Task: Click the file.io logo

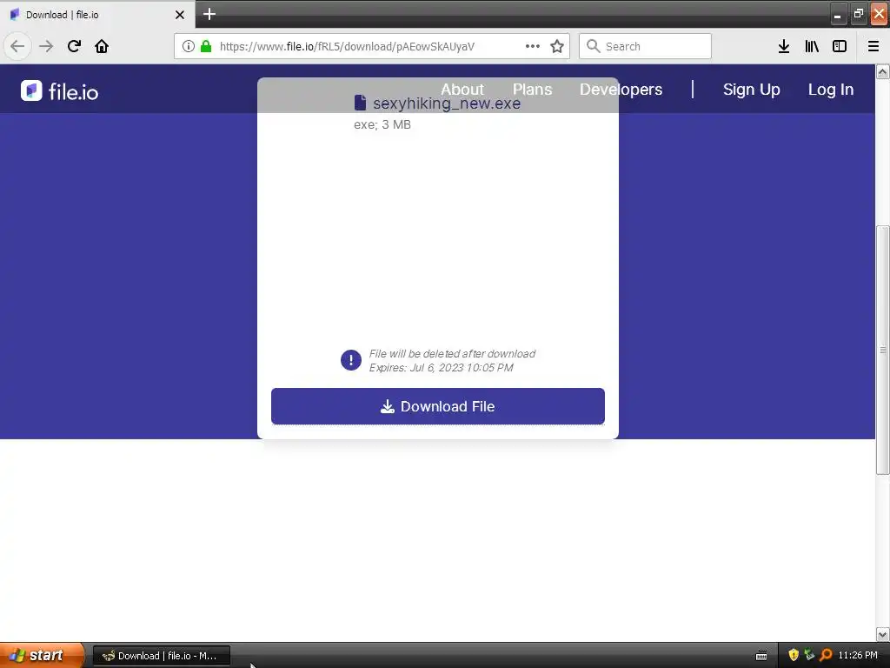Action: (60, 90)
